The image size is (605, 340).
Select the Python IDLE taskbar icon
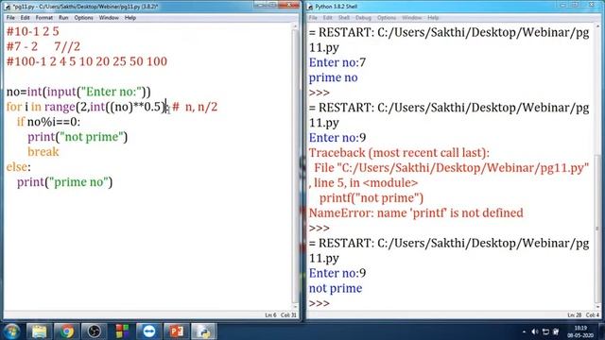[x=204, y=331]
